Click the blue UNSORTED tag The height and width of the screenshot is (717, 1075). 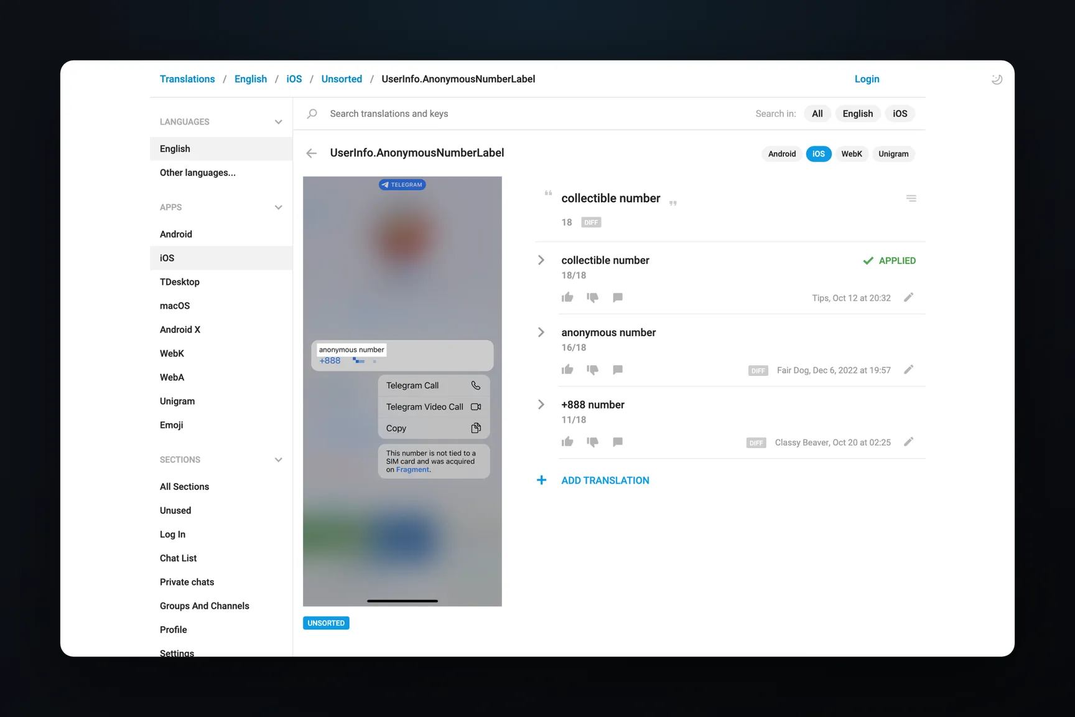point(326,623)
